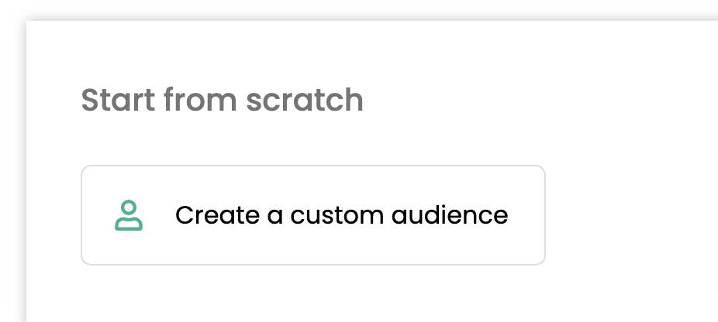Select the rounded card under Start from scratch
This screenshot has height=322, width=718.
(313, 215)
